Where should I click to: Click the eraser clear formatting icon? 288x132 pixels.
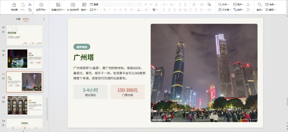point(156,5)
